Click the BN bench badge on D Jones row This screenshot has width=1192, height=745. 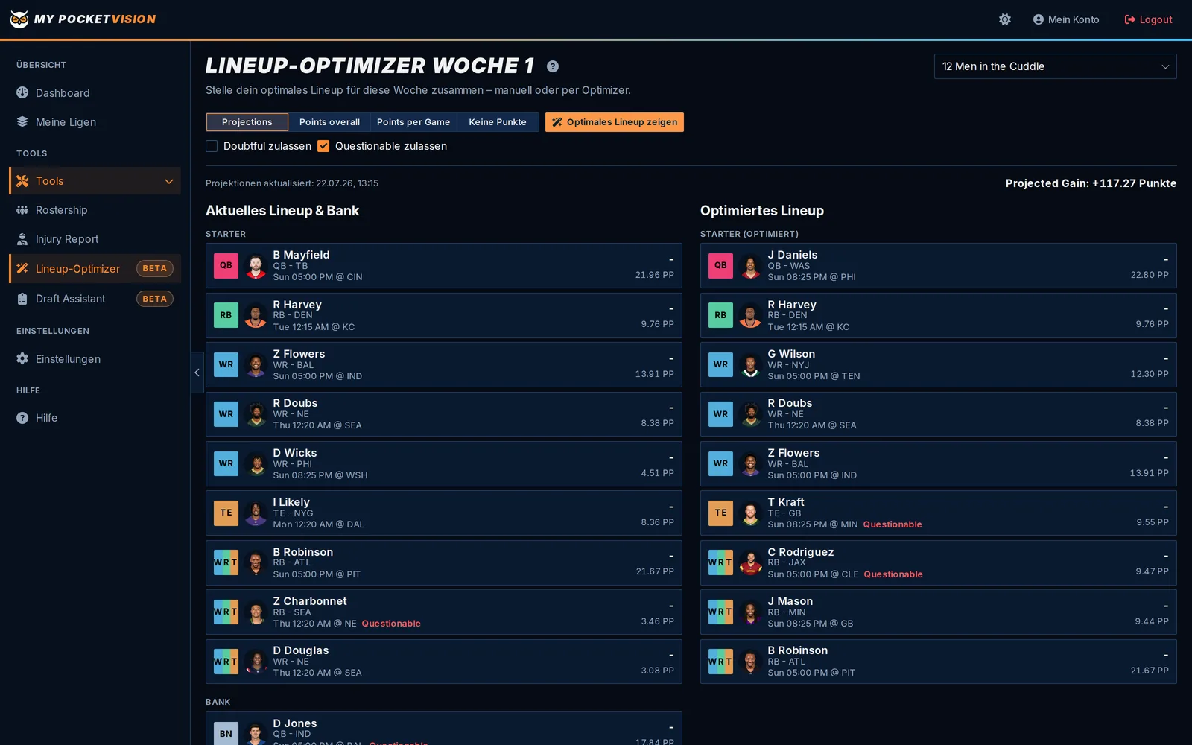tap(226, 734)
